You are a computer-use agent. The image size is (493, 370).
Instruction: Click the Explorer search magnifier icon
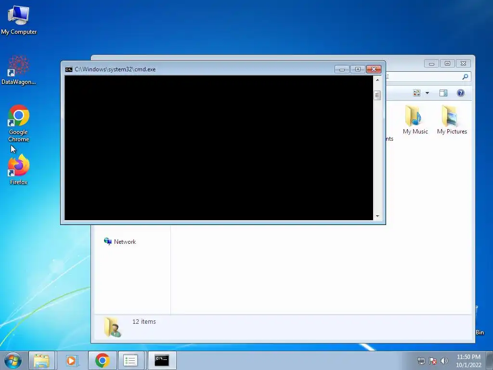coord(466,77)
